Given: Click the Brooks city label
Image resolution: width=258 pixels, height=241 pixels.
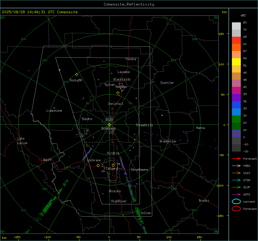Looking at the screenshot, I should [204, 201].
